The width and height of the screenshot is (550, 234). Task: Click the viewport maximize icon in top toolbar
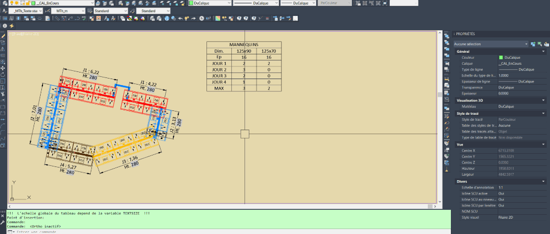pos(385,3)
